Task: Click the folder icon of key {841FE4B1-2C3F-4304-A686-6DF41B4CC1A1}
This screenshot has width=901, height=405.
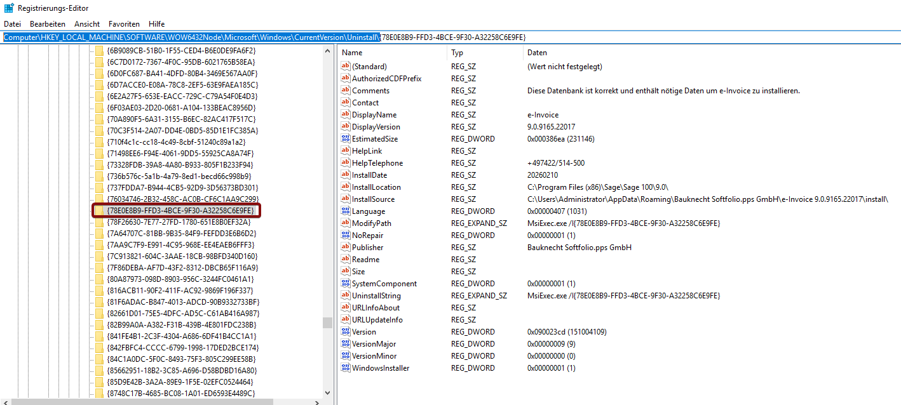Action: [99, 336]
